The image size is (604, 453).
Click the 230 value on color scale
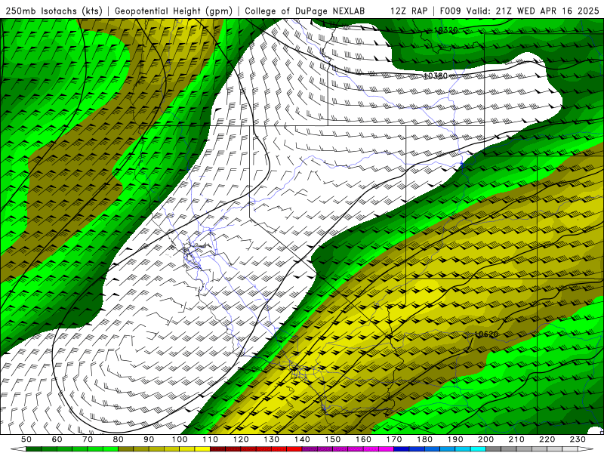click(x=578, y=439)
